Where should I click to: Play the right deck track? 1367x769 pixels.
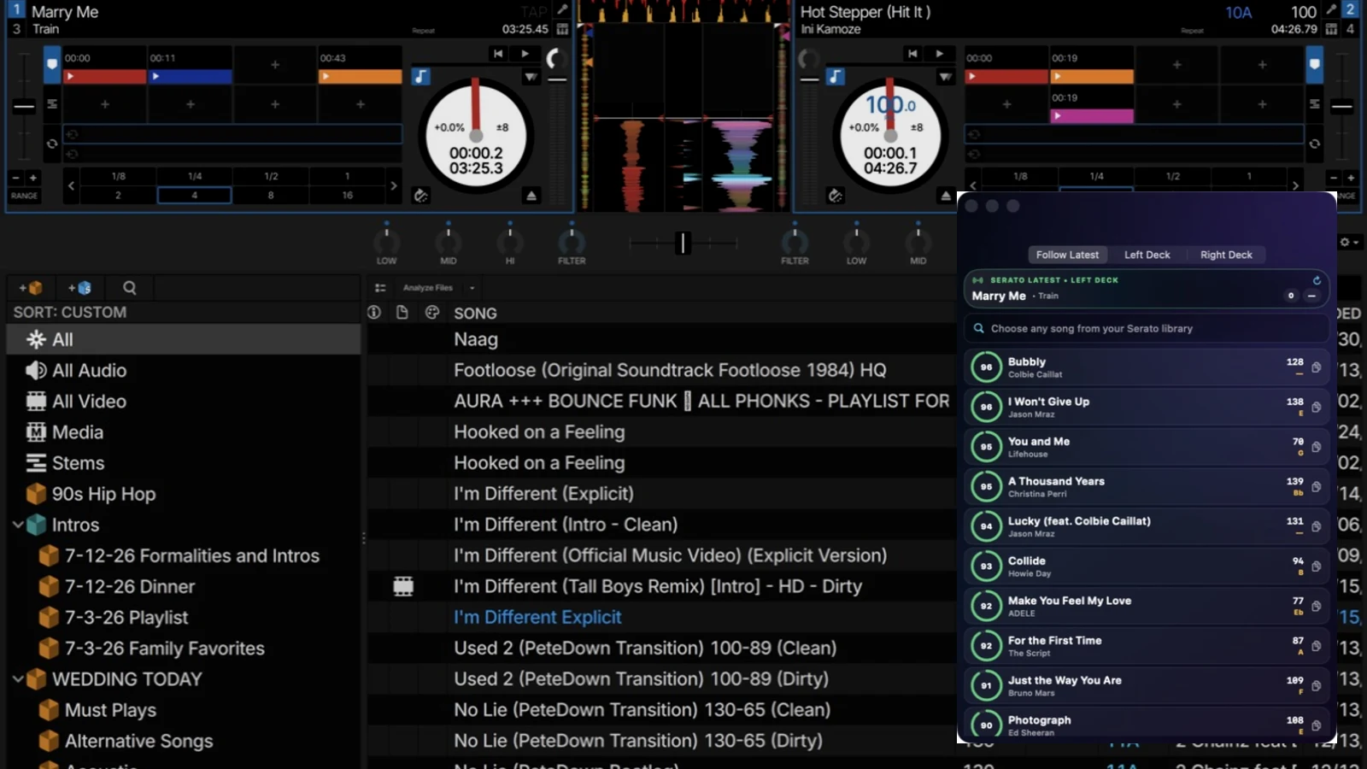pyautogui.click(x=939, y=54)
